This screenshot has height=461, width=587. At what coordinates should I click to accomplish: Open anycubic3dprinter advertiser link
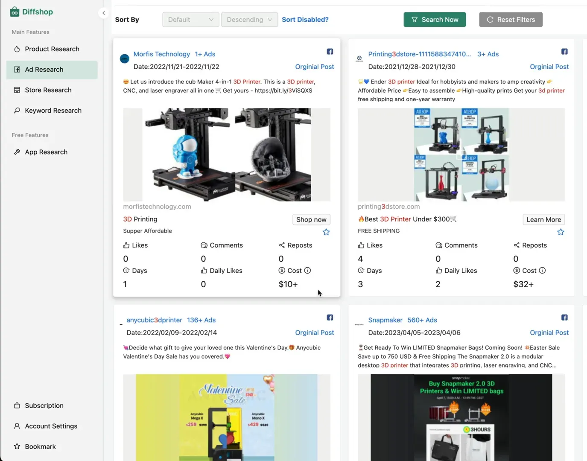tap(154, 320)
